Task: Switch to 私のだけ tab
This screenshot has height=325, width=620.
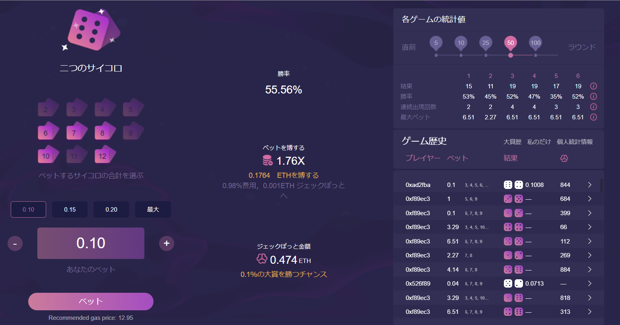Action: 539,142
